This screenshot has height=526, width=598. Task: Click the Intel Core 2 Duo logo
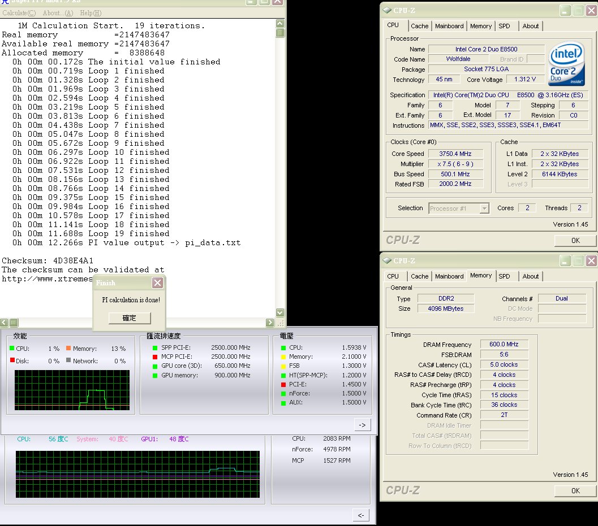[x=567, y=64]
